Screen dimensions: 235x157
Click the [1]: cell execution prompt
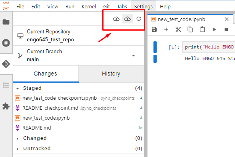174,47
